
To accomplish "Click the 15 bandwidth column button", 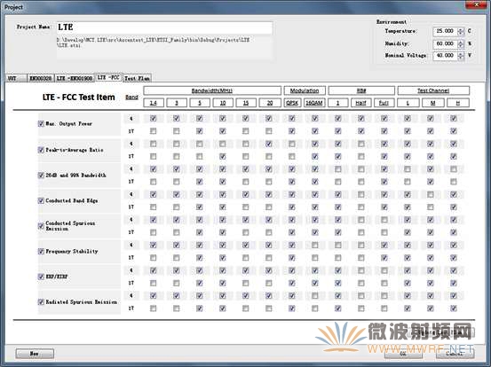I will click(246, 103).
